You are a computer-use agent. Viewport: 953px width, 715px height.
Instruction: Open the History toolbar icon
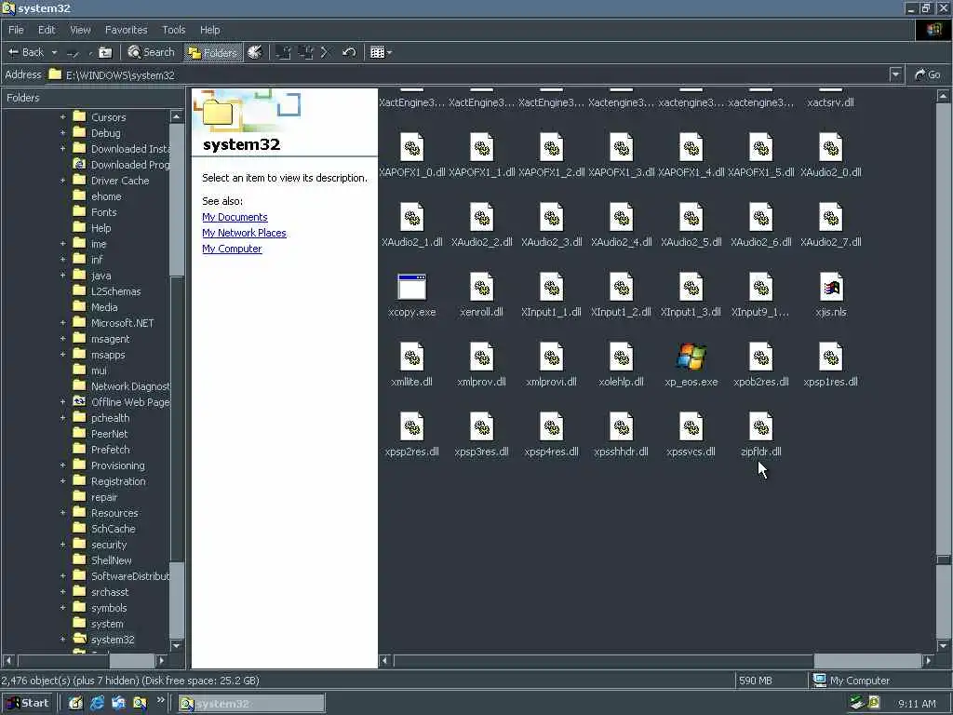click(255, 52)
